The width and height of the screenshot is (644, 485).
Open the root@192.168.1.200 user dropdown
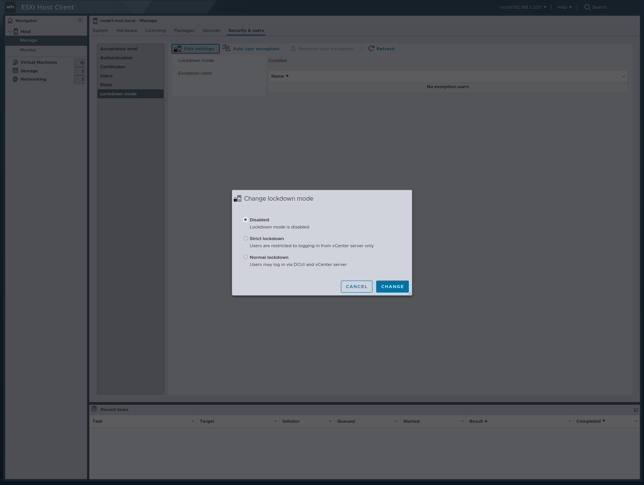(522, 7)
